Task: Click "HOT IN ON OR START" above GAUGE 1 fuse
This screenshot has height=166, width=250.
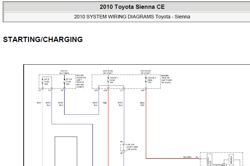Action: (x=108, y=72)
